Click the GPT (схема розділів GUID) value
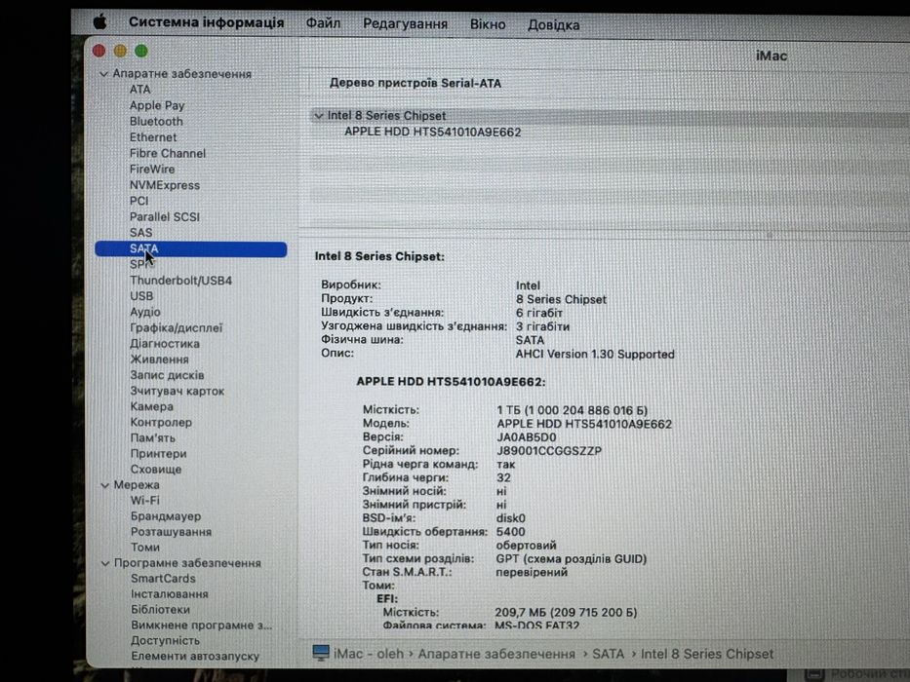The image size is (910, 682). 572,559
